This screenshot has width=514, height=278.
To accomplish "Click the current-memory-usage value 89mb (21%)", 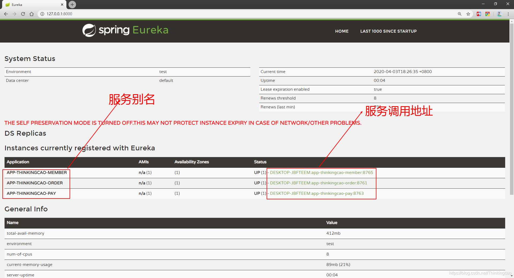I will (x=338, y=265).
